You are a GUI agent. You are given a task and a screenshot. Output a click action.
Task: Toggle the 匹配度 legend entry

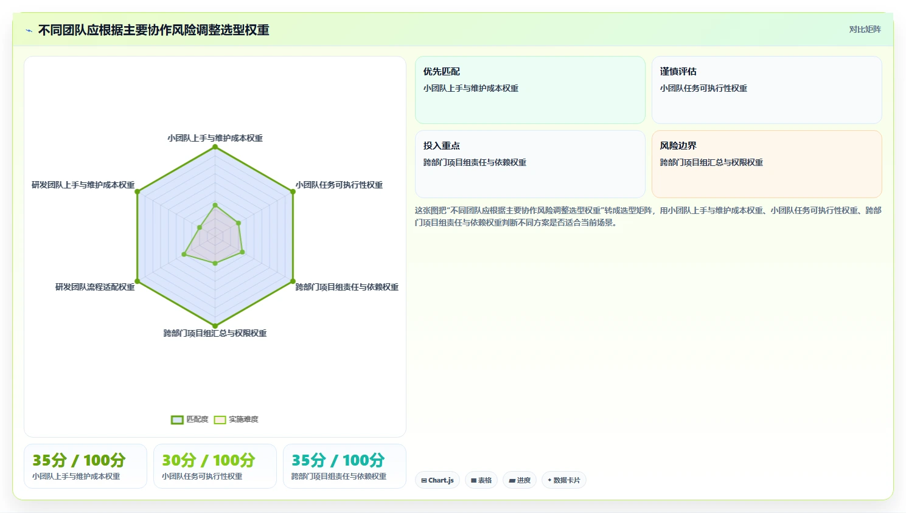[x=190, y=419]
